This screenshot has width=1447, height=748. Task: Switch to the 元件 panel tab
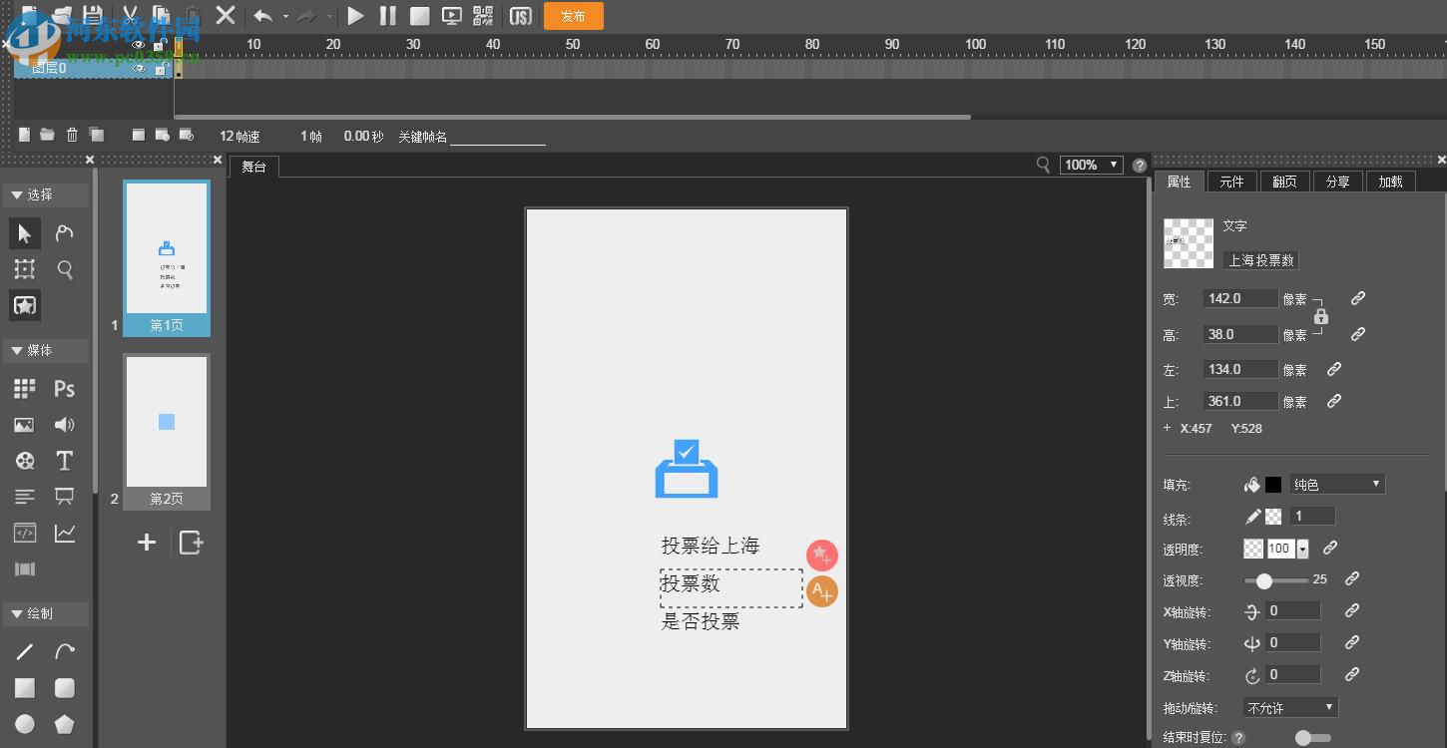1231,181
